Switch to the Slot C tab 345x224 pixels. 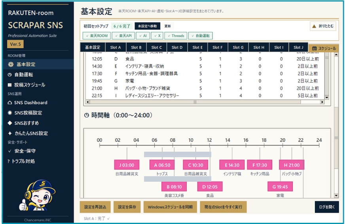click(156, 47)
